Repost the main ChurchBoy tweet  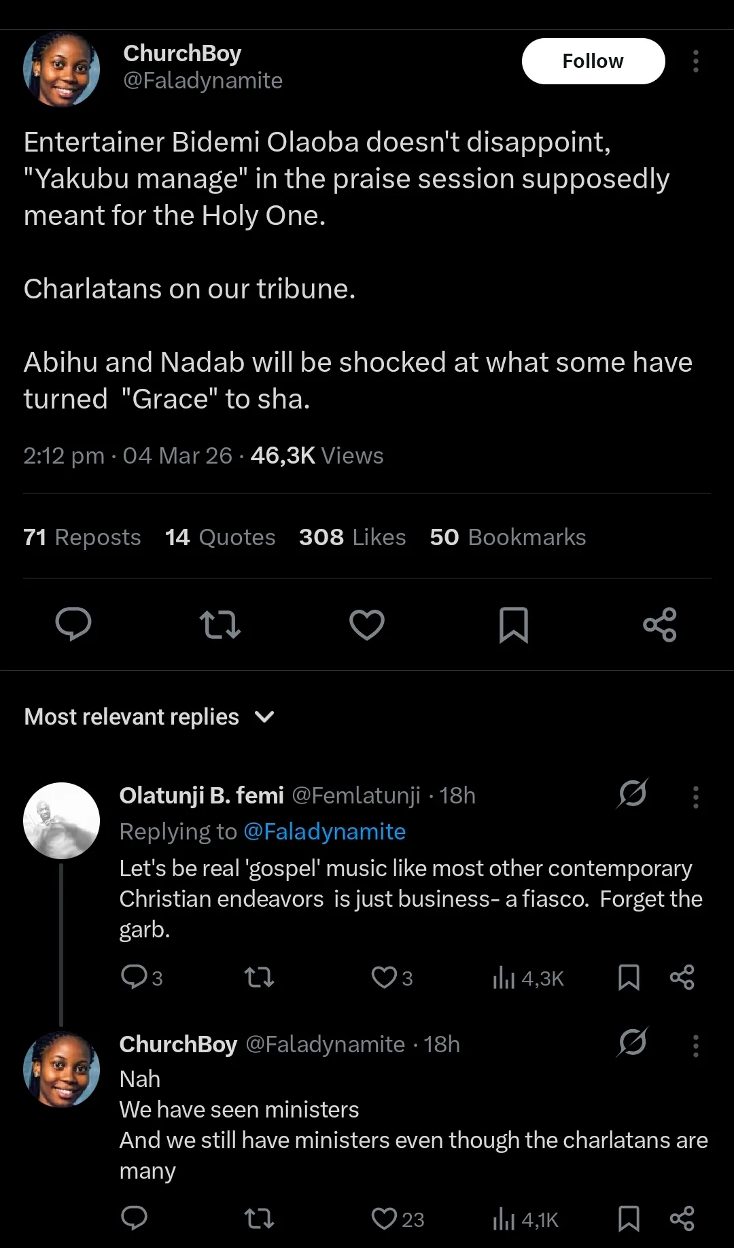220,624
